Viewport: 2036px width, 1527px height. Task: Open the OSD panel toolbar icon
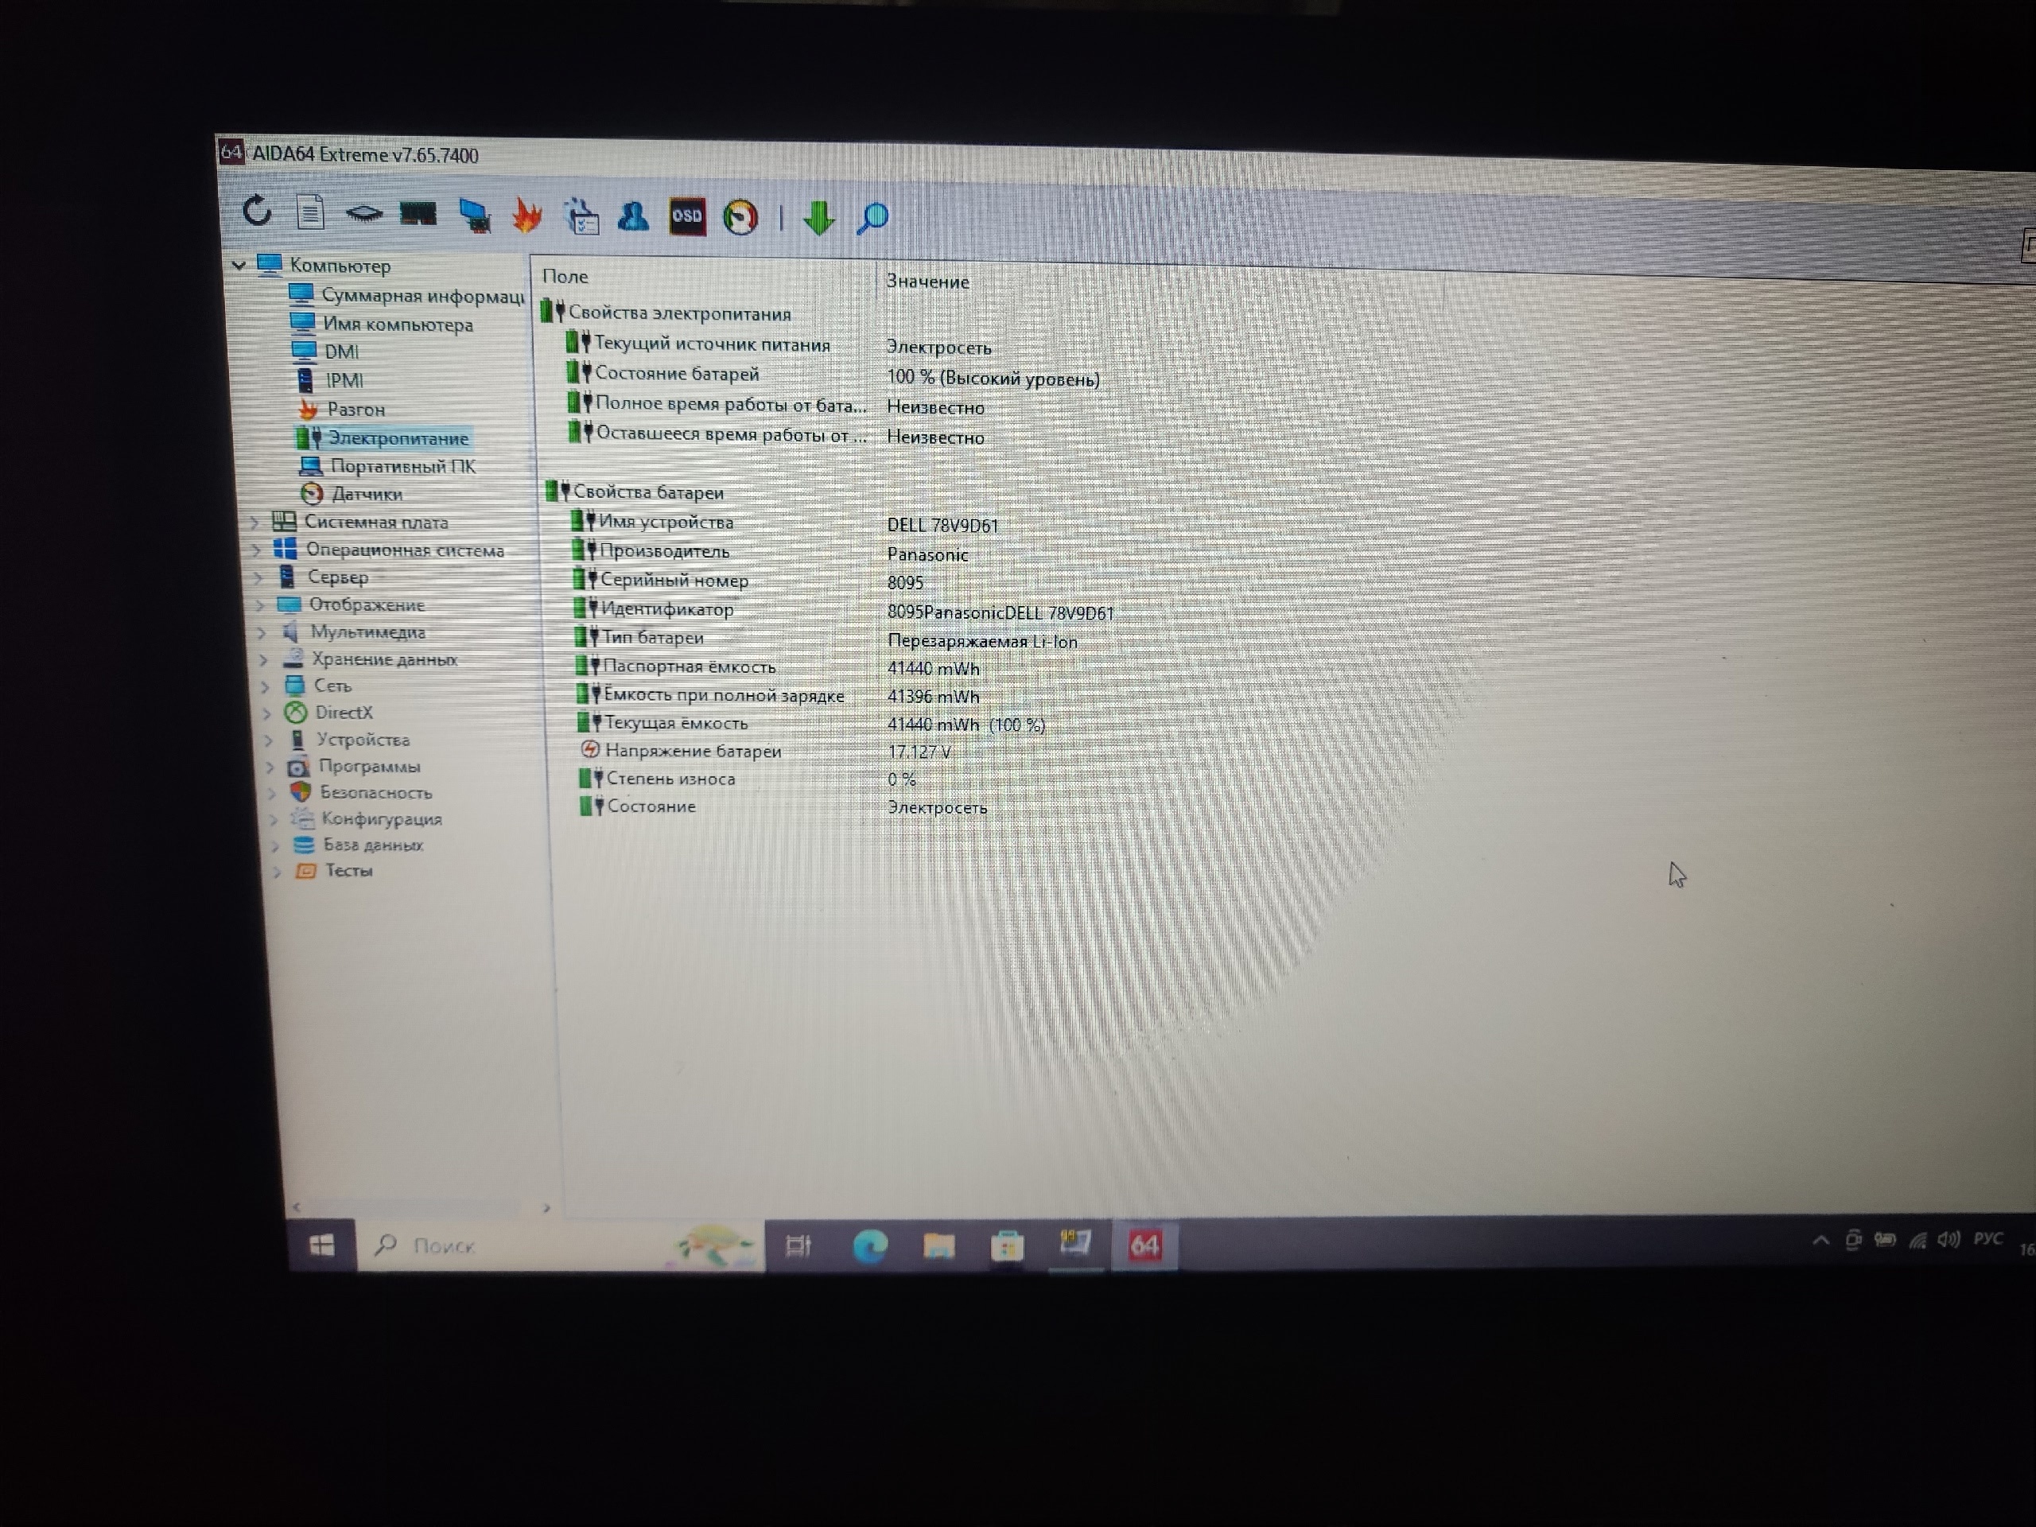(686, 217)
